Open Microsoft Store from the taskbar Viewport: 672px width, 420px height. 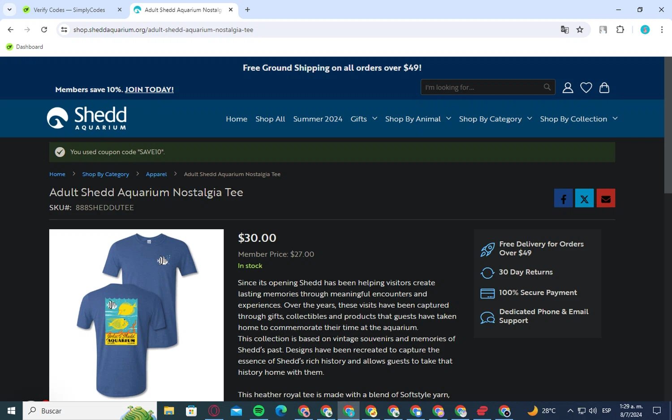[191, 411]
